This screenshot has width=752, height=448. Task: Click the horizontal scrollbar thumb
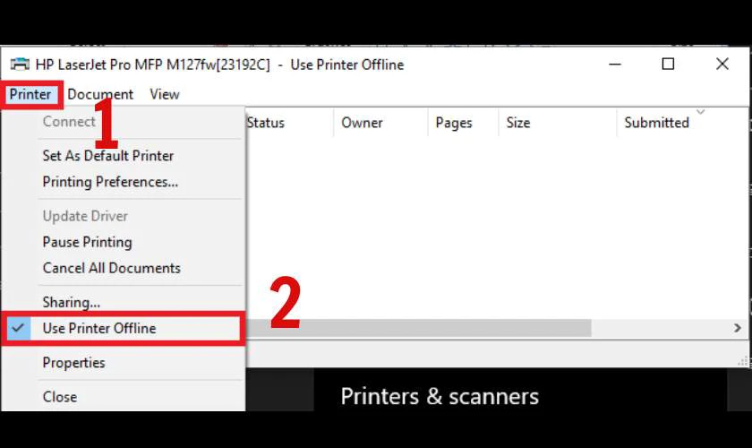418,328
